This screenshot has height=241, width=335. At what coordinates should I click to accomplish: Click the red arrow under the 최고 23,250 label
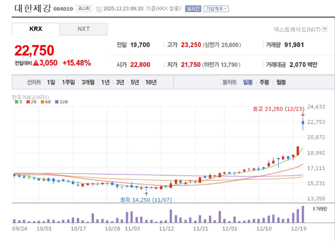[303, 114]
